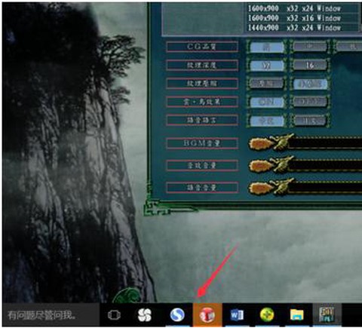Viewport: 362px width, 328px height.
Task: Choose 16-bit texture depth
Action: coord(310,66)
